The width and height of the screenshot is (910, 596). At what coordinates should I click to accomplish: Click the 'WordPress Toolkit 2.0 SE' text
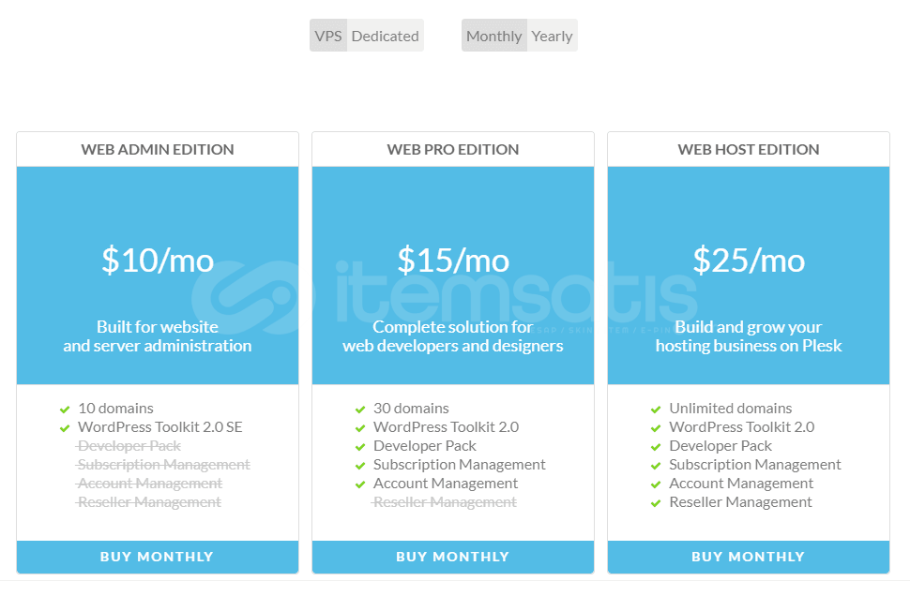[x=160, y=427]
